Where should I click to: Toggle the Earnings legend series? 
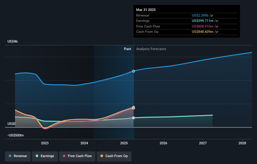(45, 156)
